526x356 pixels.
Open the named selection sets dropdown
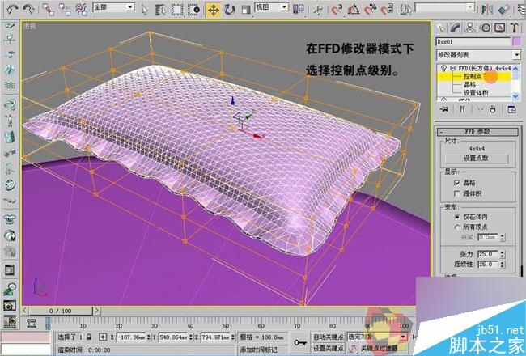click(x=445, y=7)
